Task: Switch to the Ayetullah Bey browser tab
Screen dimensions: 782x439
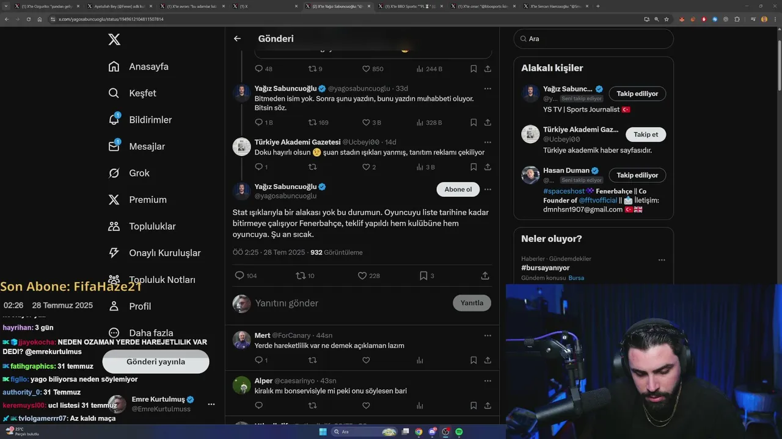Action: pos(120,6)
